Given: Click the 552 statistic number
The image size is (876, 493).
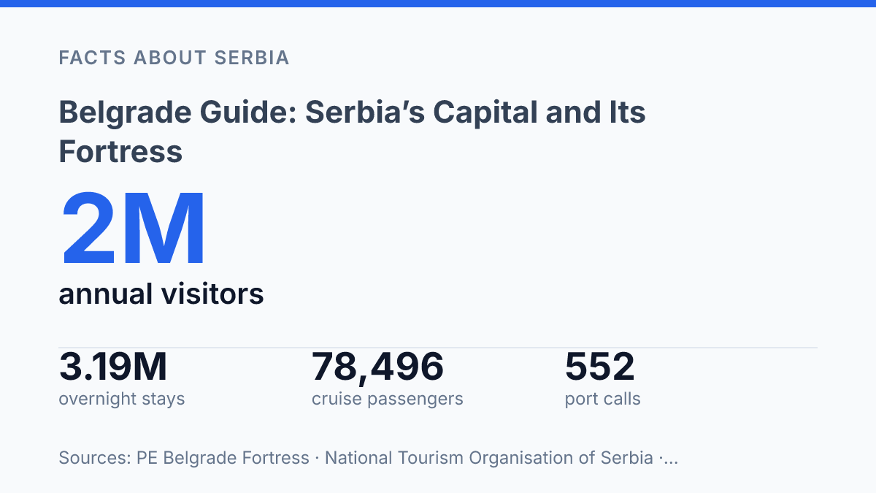Looking at the screenshot, I should pos(600,367).
